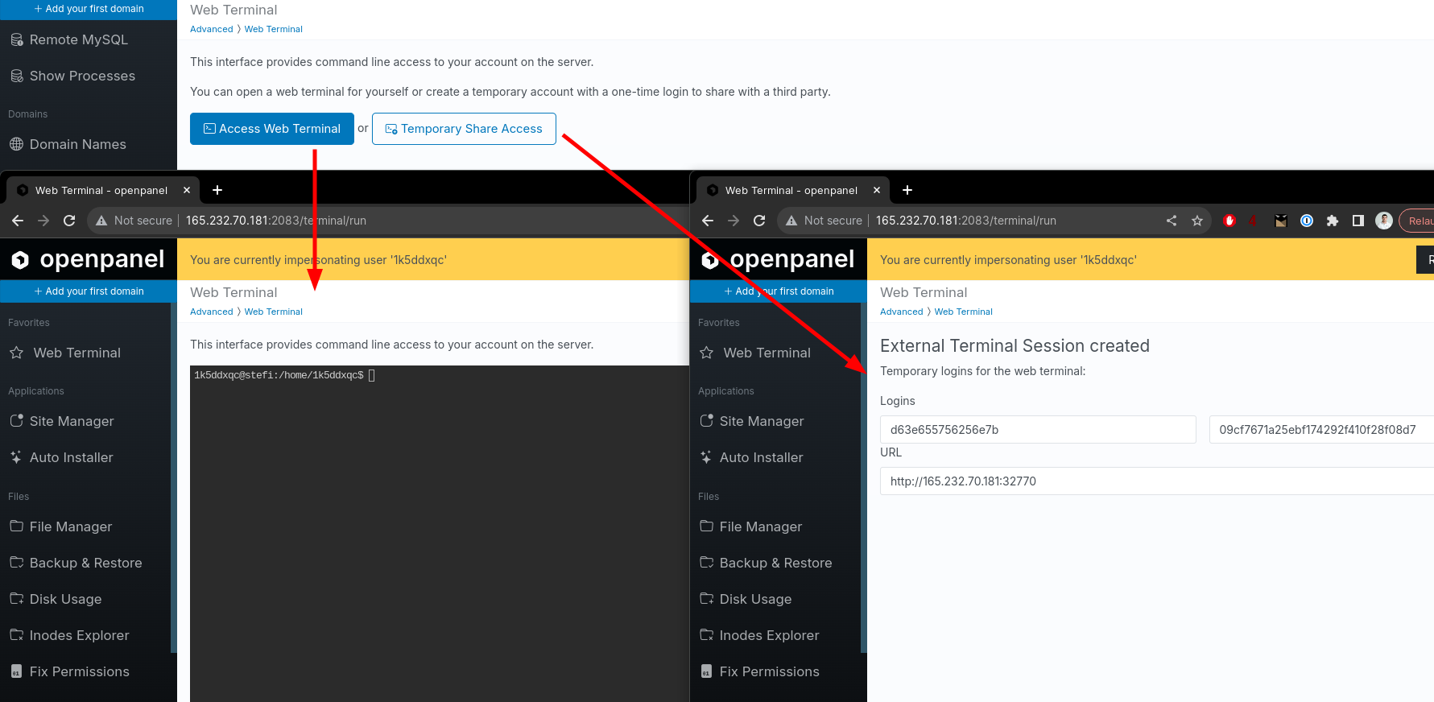Click login field 09cf7671a25ebf174292f410f28f08d7

pyautogui.click(x=1321, y=430)
